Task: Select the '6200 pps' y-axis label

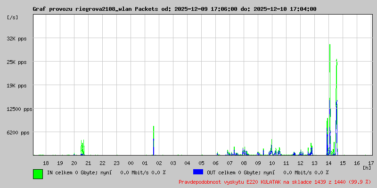Action: (18, 133)
